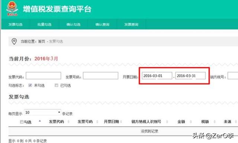The height and width of the screenshot is (143, 238).
Task: Focus the 发票代码 input field
Action: point(44,75)
